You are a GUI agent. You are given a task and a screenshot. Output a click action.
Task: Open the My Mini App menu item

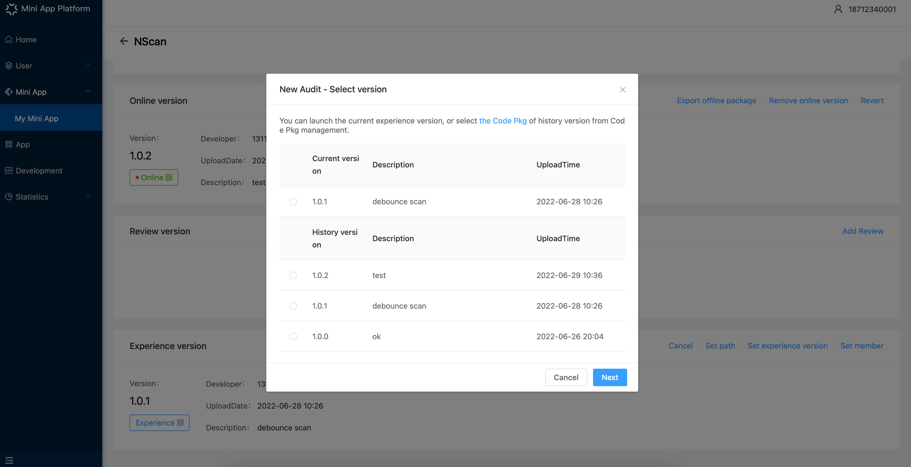tap(51, 118)
